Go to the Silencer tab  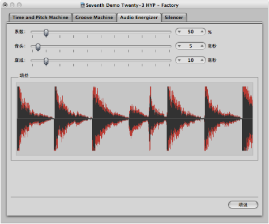[174, 17]
